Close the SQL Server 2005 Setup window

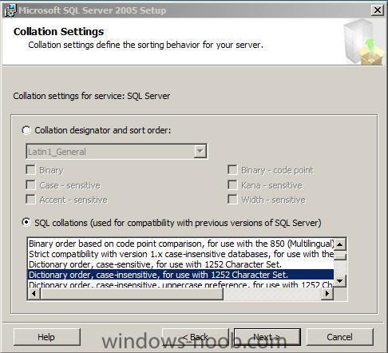pos(378,10)
